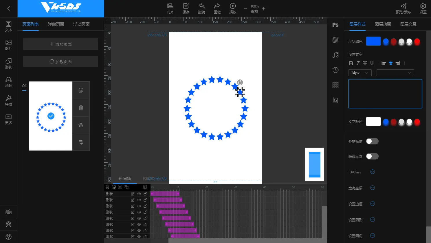Copy selected layer via timeline copy icon
The width and height of the screenshot is (431, 243).
point(114,187)
